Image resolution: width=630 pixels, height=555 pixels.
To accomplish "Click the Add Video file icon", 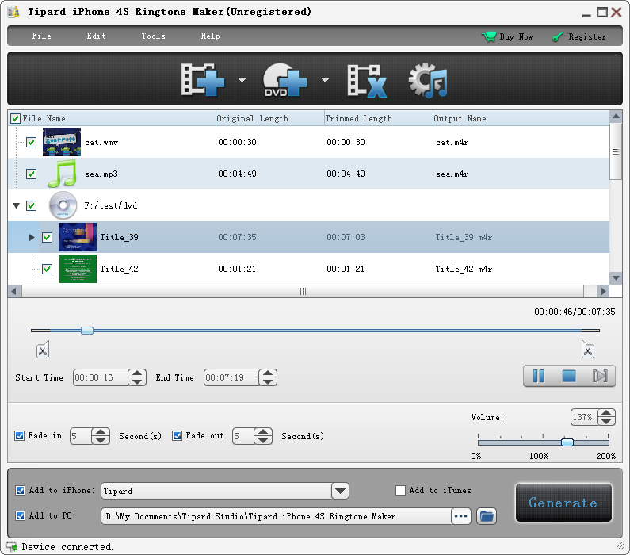I will (x=203, y=80).
